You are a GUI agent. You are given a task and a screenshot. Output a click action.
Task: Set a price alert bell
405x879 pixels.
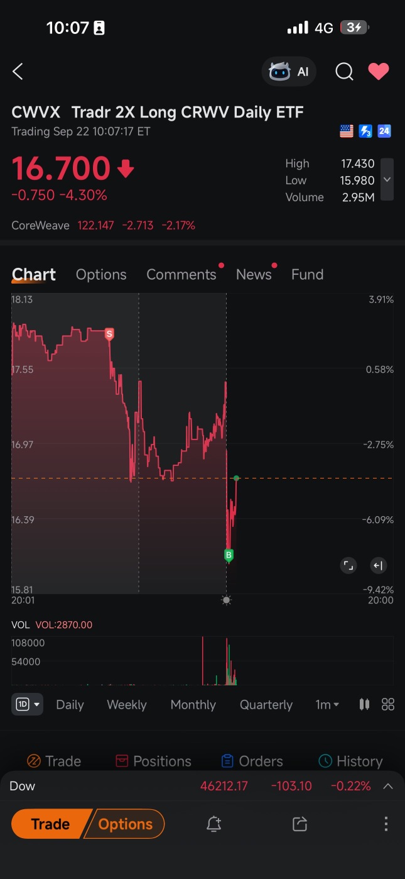213,824
